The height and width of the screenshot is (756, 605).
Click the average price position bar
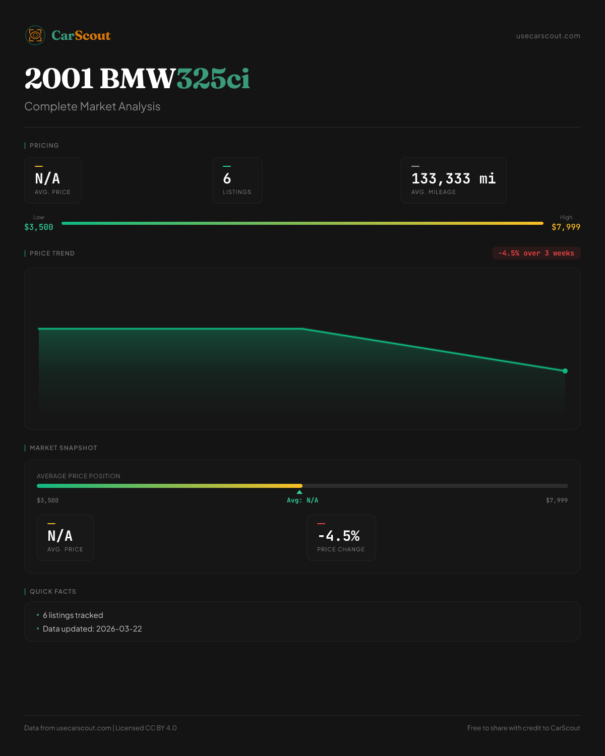tap(302, 486)
